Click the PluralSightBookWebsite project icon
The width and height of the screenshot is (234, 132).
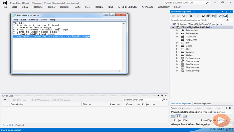(x=178, y=27)
